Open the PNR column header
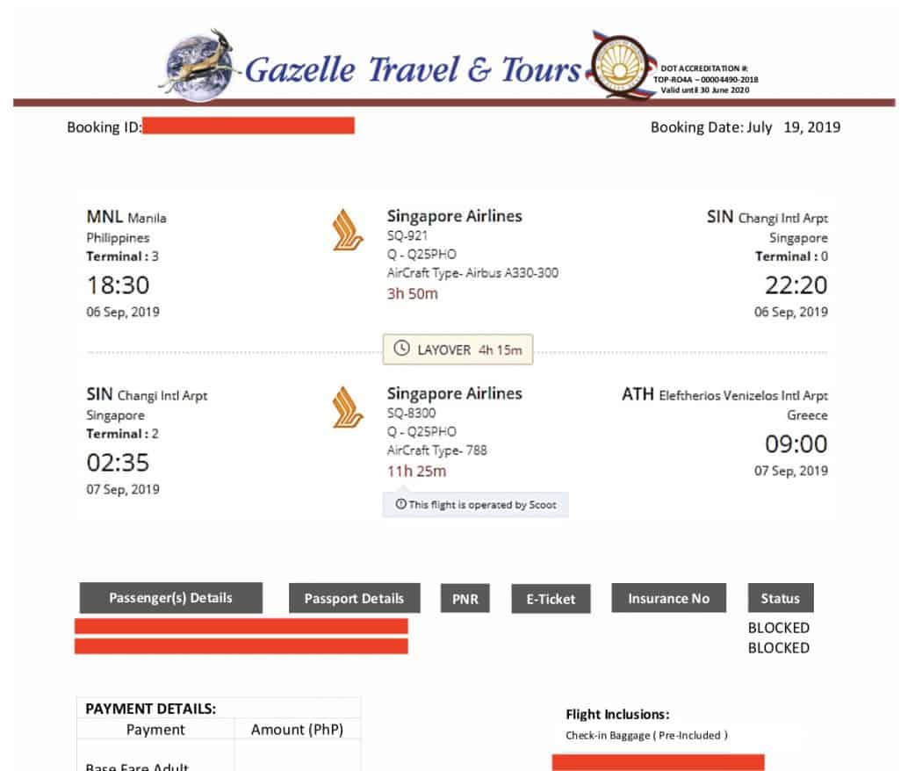This screenshot has height=771, width=915. (x=466, y=599)
